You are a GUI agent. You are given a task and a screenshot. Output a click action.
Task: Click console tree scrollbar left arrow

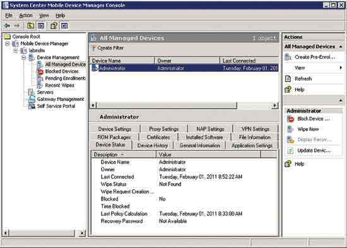click(6, 233)
